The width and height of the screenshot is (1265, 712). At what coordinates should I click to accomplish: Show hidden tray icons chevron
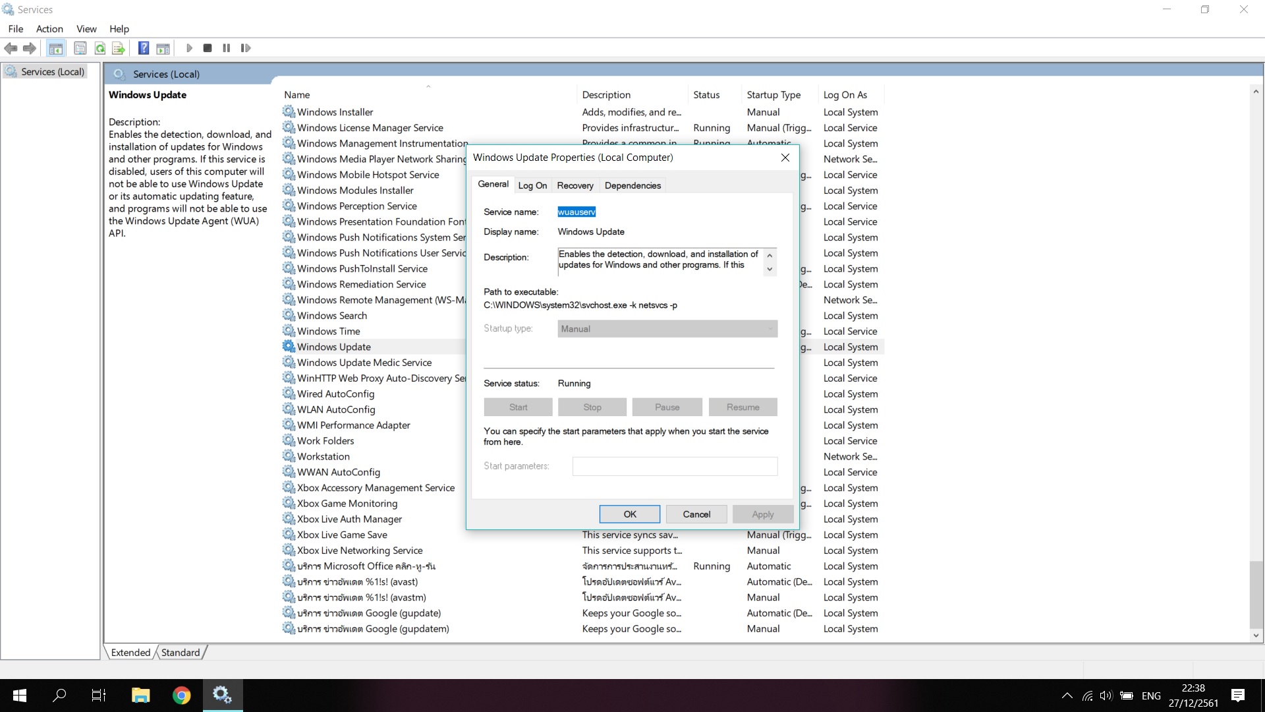click(1067, 696)
